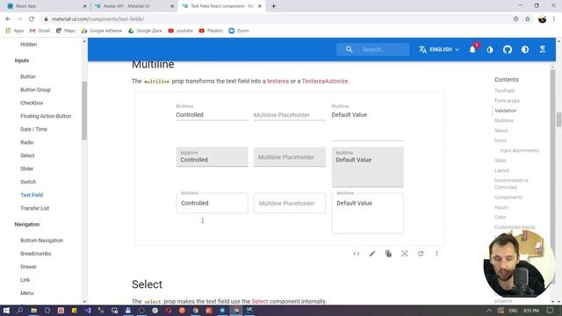Open notifications bell icon

click(472, 49)
